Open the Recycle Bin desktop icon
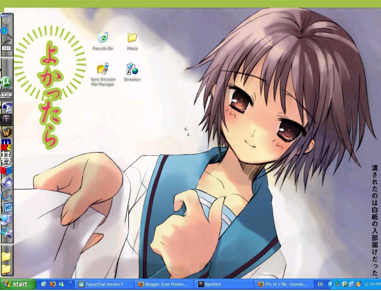This screenshot has height=291, width=381. 103,41
